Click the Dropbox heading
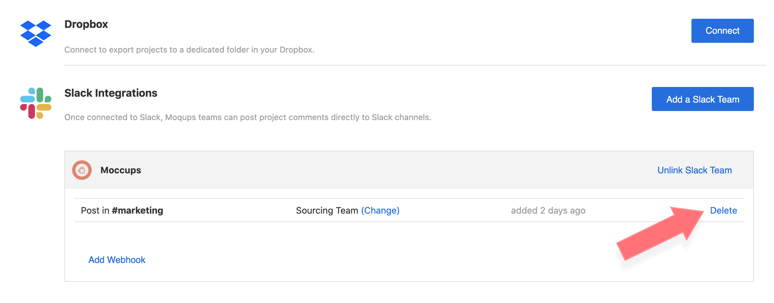774x303 pixels. tap(86, 24)
